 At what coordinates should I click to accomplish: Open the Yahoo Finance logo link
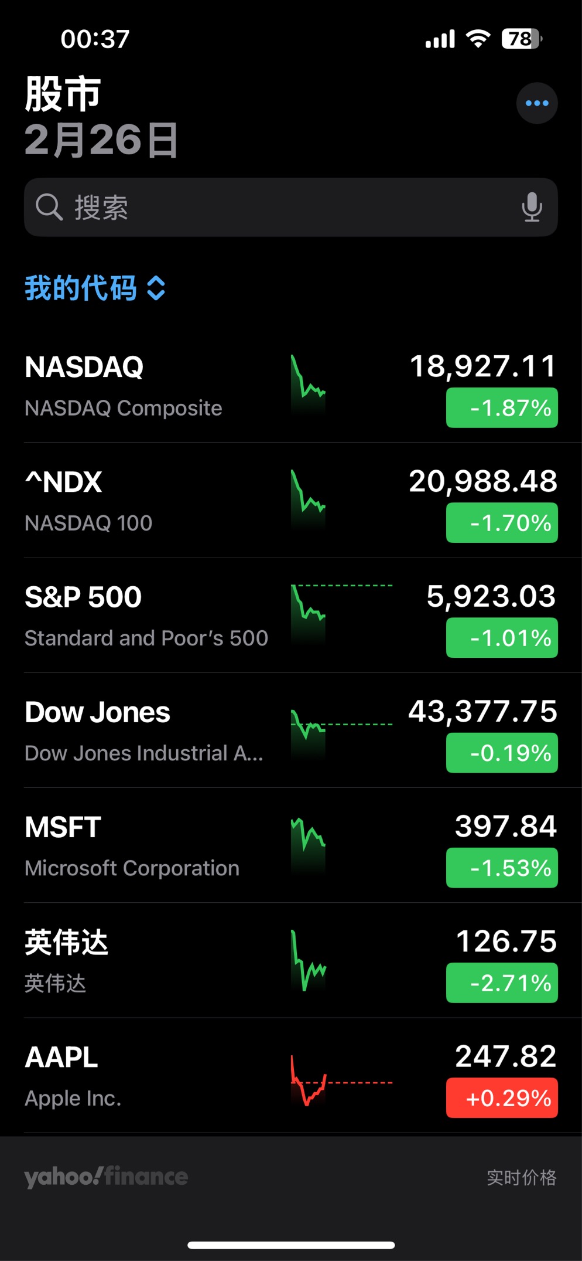click(106, 1176)
